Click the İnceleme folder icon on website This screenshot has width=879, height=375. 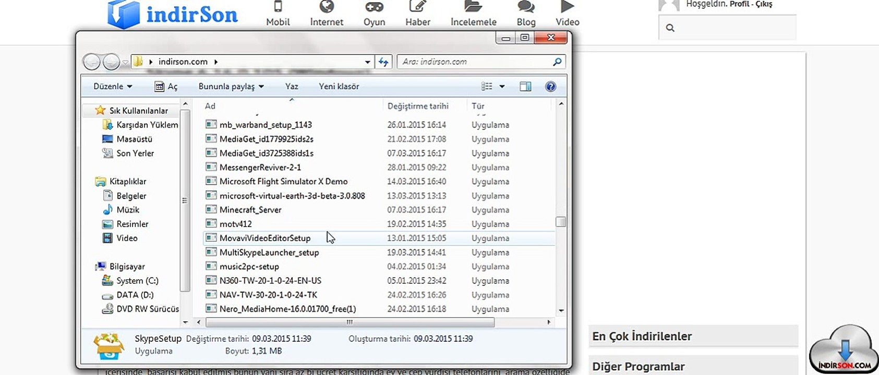473,6
